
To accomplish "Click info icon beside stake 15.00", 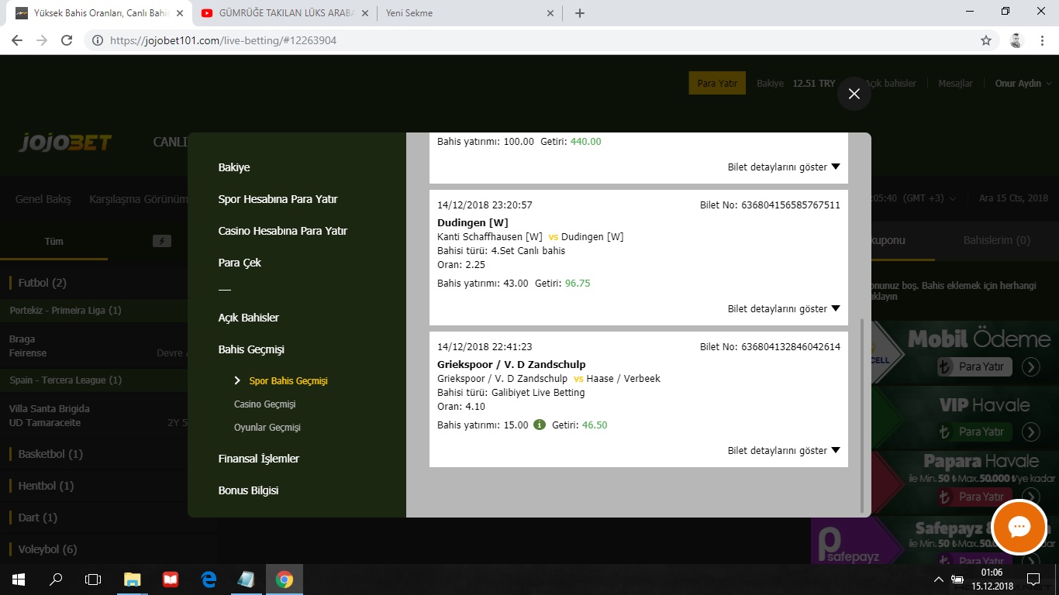I will click(x=540, y=425).
